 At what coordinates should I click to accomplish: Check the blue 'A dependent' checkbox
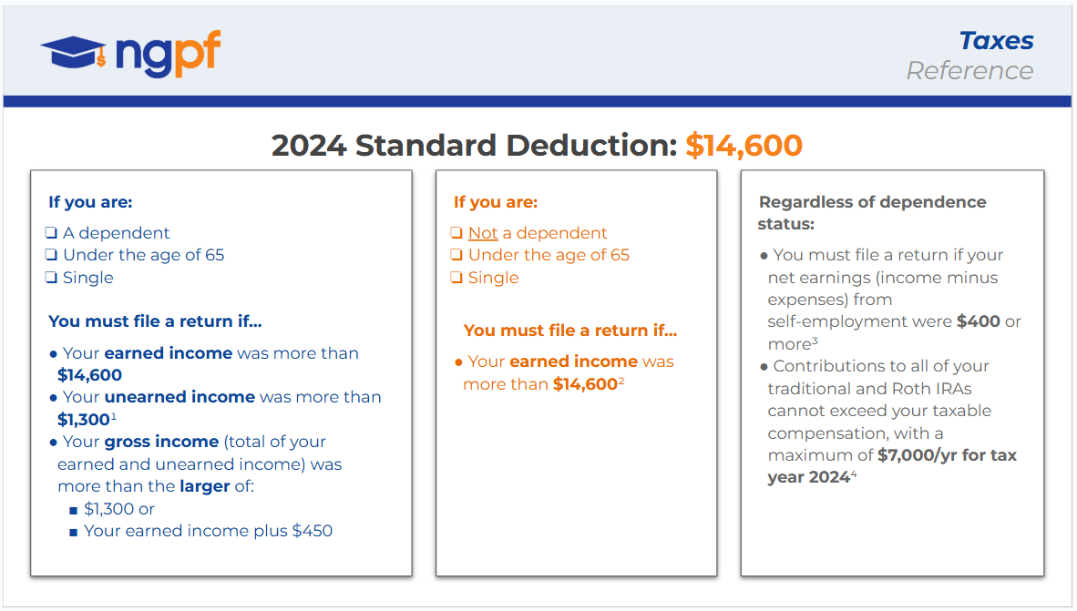point(52,233)
